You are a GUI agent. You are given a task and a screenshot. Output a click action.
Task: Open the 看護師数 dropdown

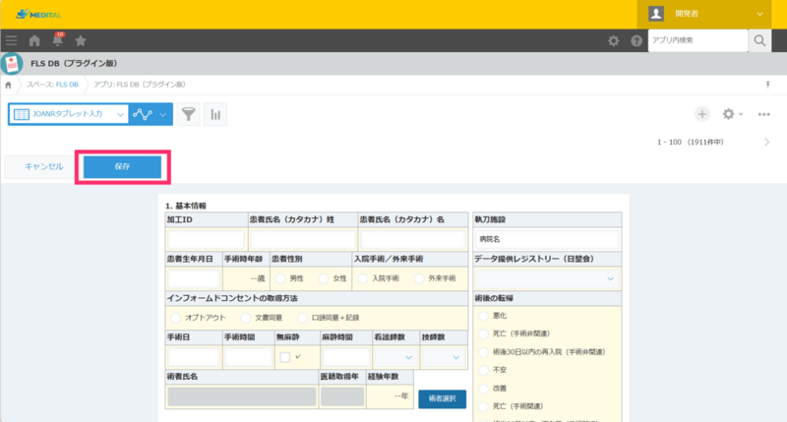coord(395,357)
